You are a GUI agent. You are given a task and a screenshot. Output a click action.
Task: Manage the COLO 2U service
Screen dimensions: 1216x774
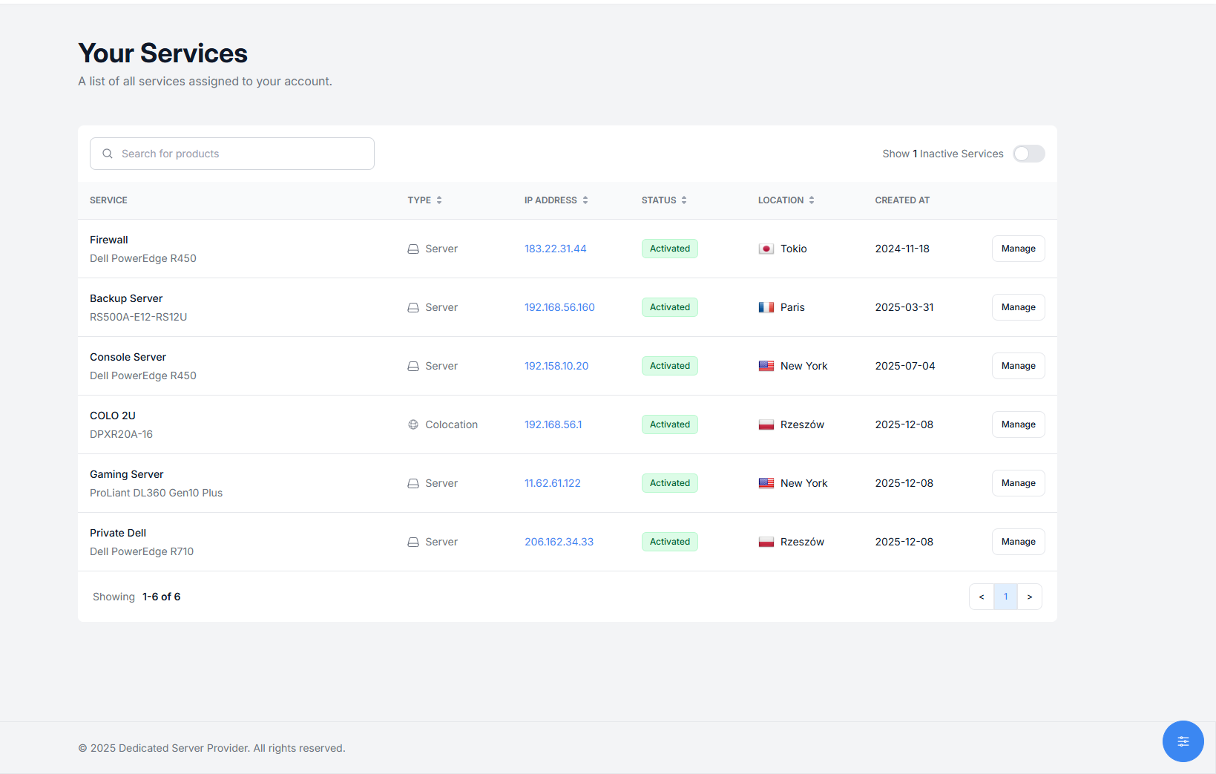tap(1018, 424)
